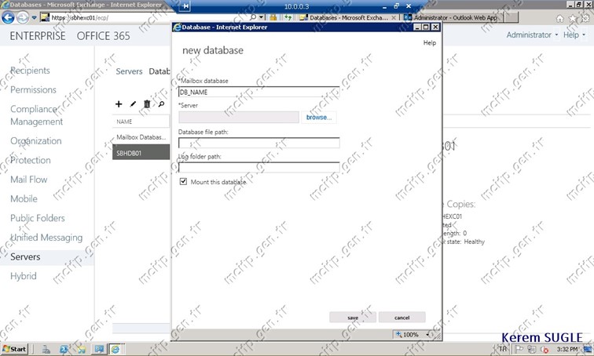This screenshot has width=594, height=356.
Task: Open Public Folders in the left navigation
Action: click(x=38, y=218)
